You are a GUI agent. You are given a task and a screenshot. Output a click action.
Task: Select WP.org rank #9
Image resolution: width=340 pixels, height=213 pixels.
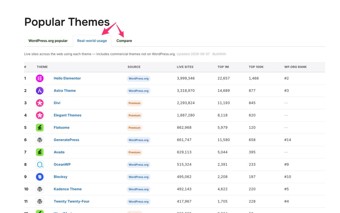click(x=287, y=164)
